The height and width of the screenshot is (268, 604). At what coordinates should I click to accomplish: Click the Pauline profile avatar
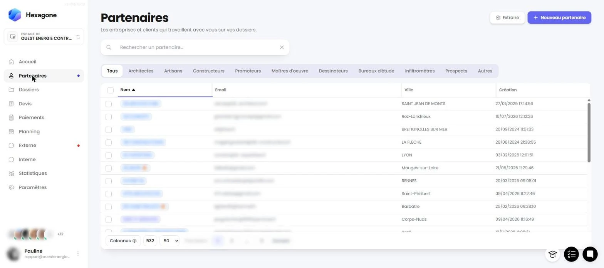14,254
